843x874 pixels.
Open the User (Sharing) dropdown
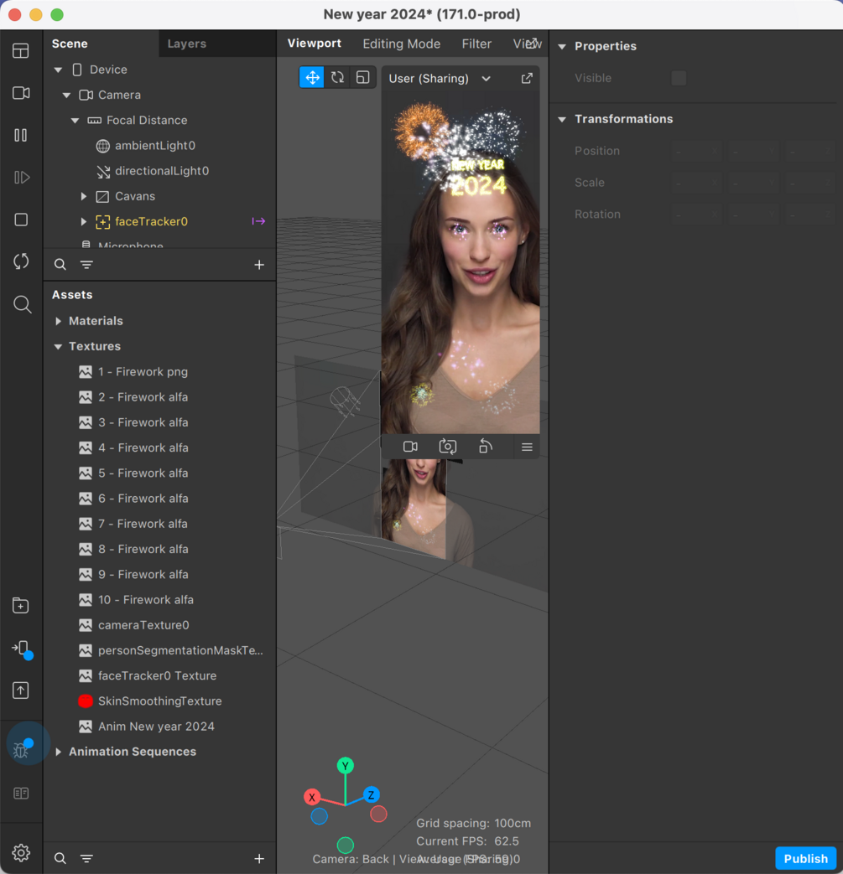(x=440, y=79)
